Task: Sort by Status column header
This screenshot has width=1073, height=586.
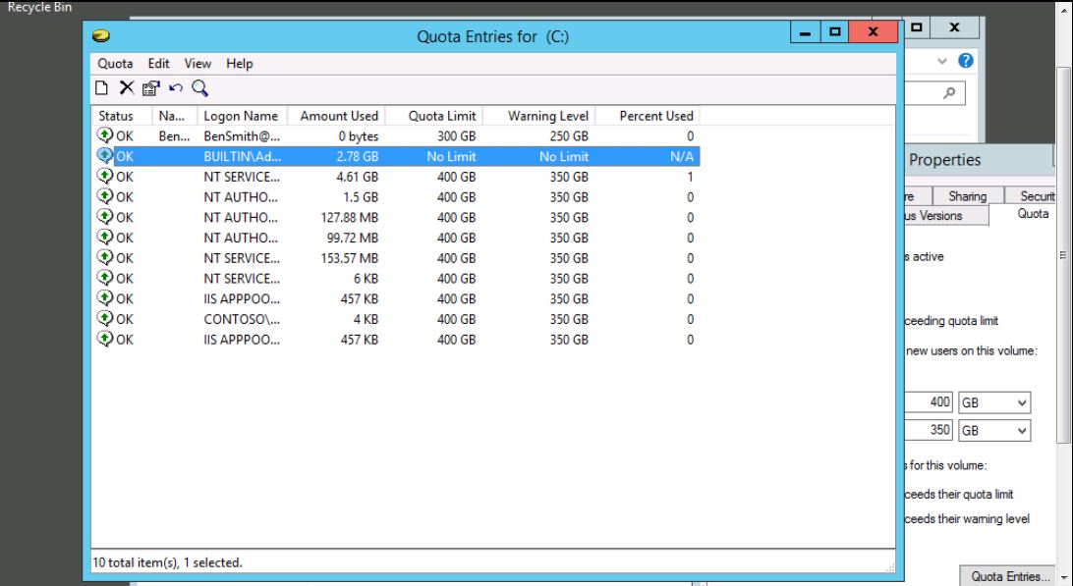Action: (x=122, y=116)
